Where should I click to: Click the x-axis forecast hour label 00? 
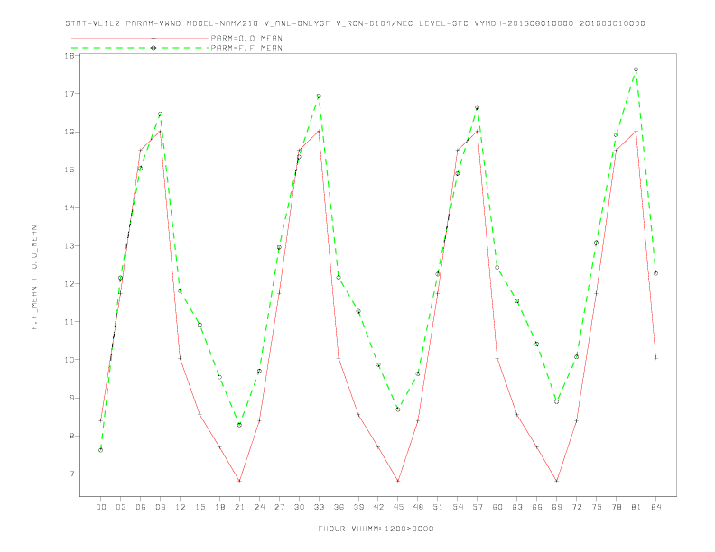click(101, 507)
